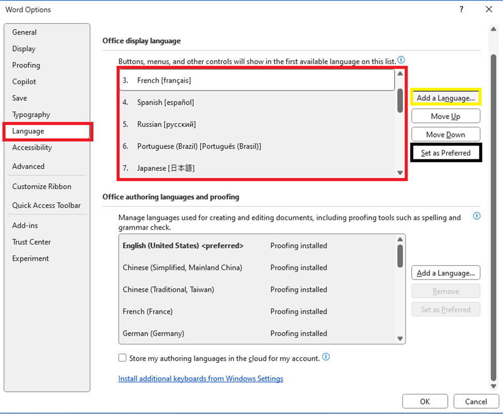
Task: Click Set as Preferred for display language
Action: point(446,153)
